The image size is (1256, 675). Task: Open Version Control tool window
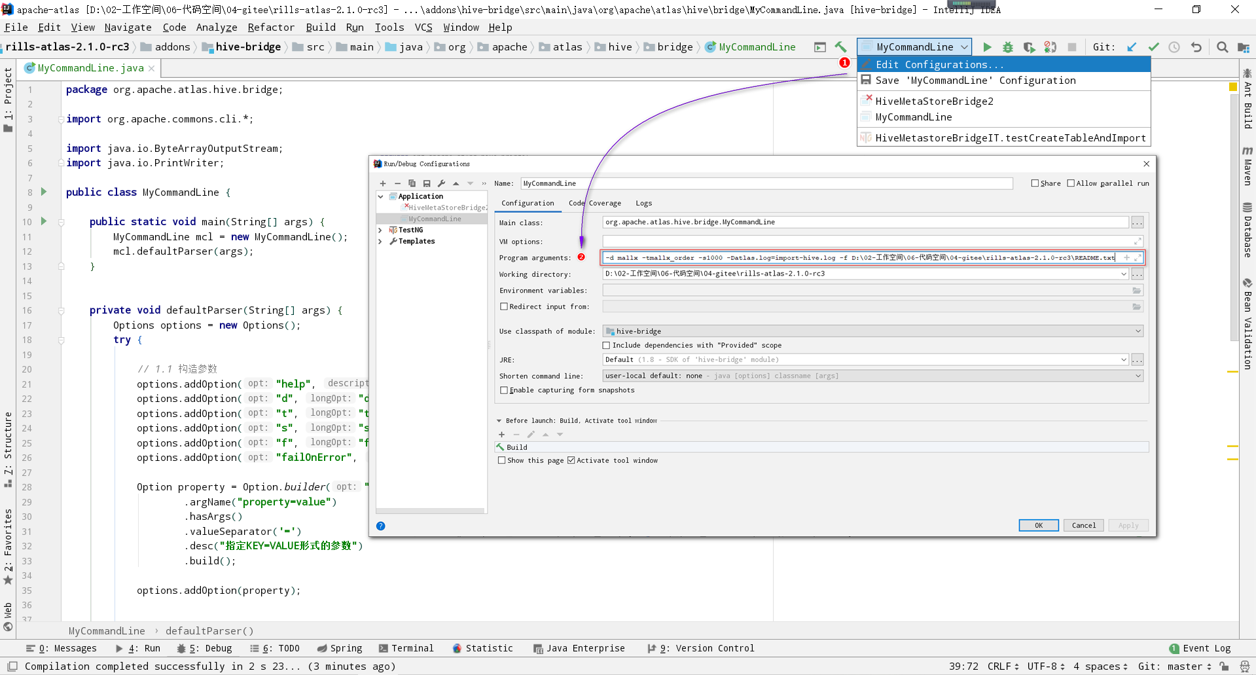[x=700, y=649]
